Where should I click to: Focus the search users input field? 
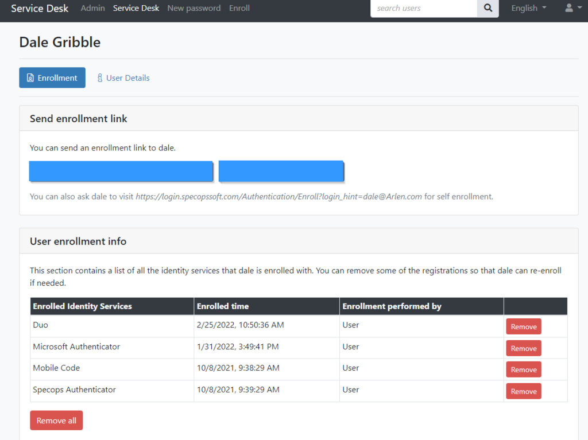(x=424, y=8)
